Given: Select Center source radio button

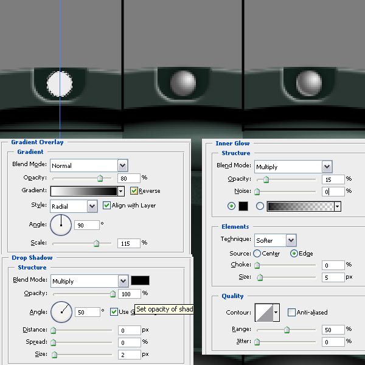Looking at the screenshot, I should click(x=257, y=254).
